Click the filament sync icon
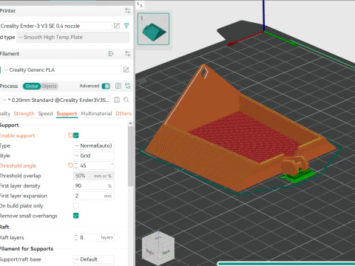 111,54
